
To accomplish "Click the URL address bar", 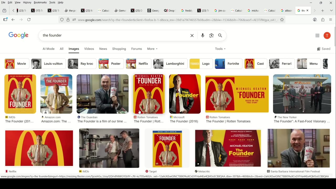I will pos(178,20).
